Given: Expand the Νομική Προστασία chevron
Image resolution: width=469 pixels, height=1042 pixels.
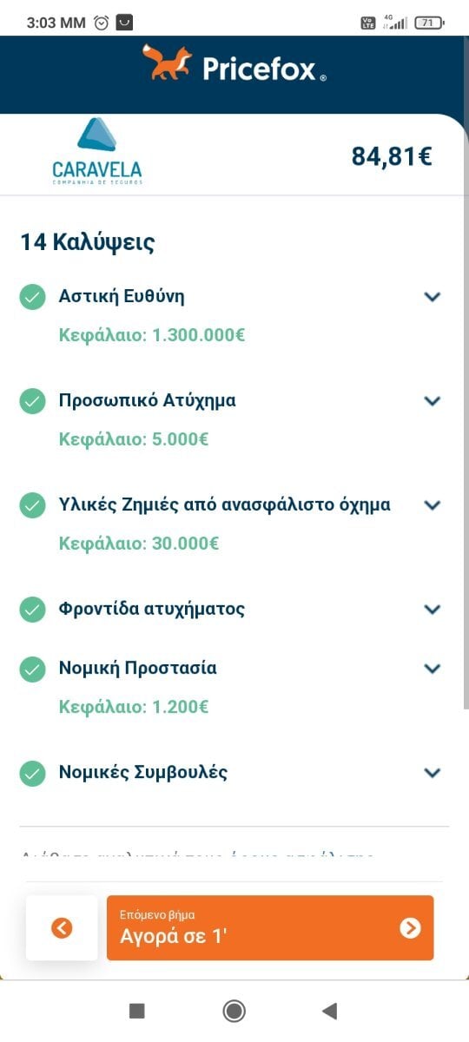Looking at the screenshot, I should pyautogui.click(x=432, y=669).
